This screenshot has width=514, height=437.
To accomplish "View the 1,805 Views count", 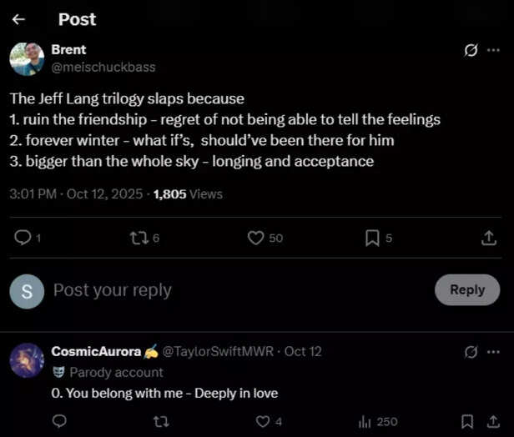I will point(188,193).
